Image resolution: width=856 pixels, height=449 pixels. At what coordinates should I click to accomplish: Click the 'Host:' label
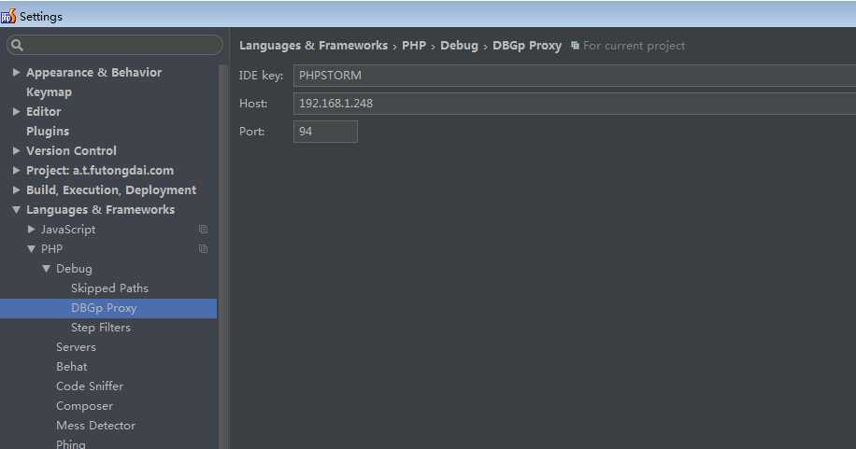[x=253, y=104]
